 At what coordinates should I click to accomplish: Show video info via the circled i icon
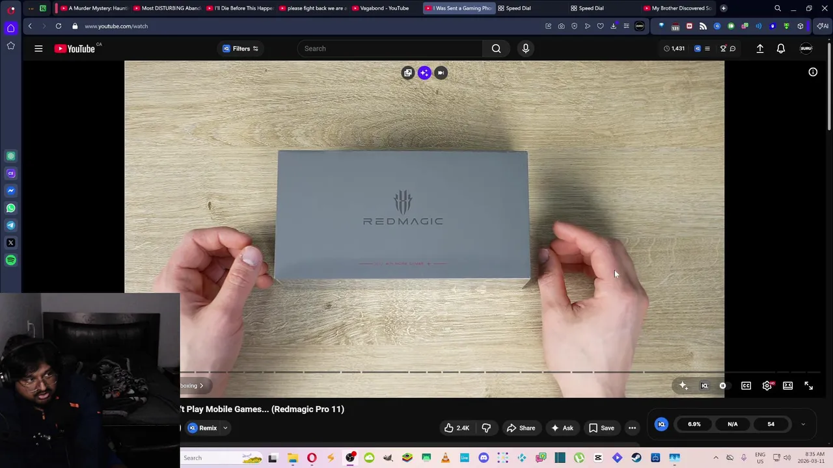[813, 72]
